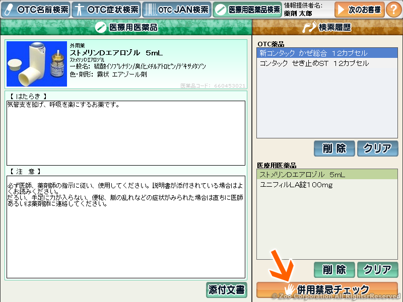The width and height of the screenshot is (403, 302).
Task: Open the 医療用医薬品検索 tab
Action: click(247, 10)
